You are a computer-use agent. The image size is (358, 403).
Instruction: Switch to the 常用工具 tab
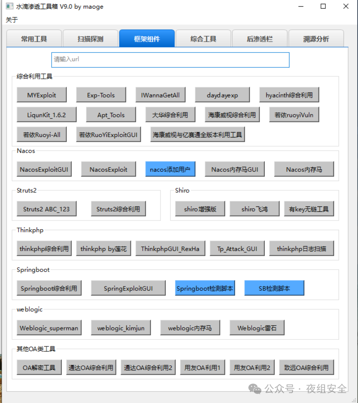34,39
